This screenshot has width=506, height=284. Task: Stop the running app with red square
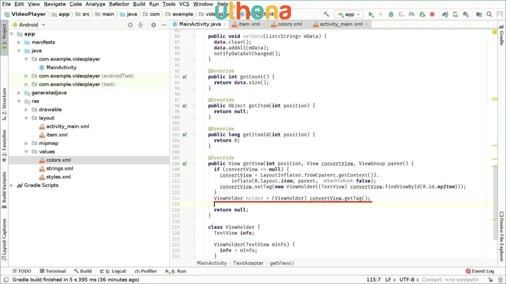pyautogui.click(x=432, y=14)
